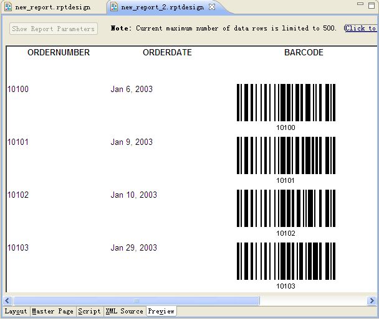This screenshot has height=319, width=379.
Task: Click the horizontal scrollbar thumb
Action: tap(137, 300)
